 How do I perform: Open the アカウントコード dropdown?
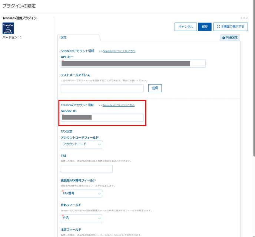coord(82,144)
